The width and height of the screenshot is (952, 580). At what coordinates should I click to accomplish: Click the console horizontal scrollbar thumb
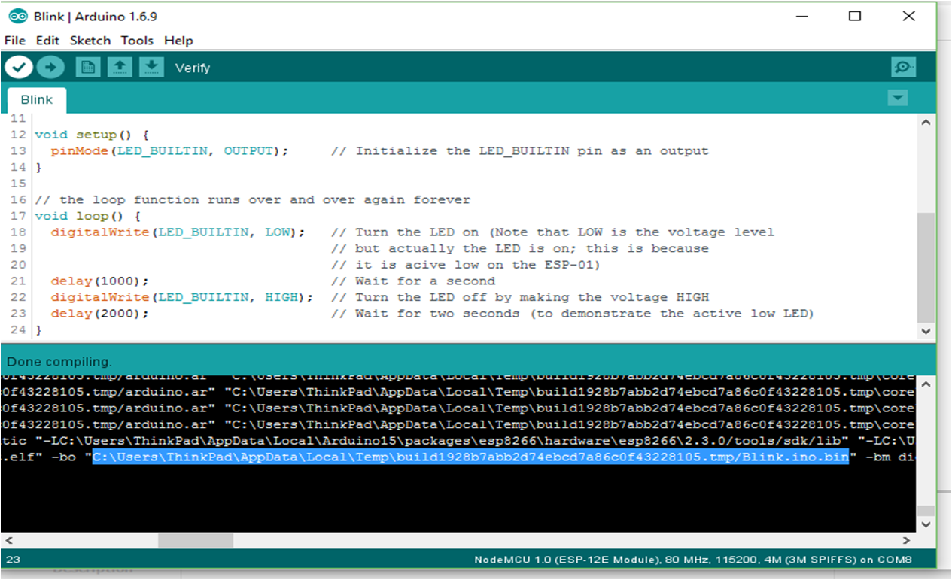196,540
